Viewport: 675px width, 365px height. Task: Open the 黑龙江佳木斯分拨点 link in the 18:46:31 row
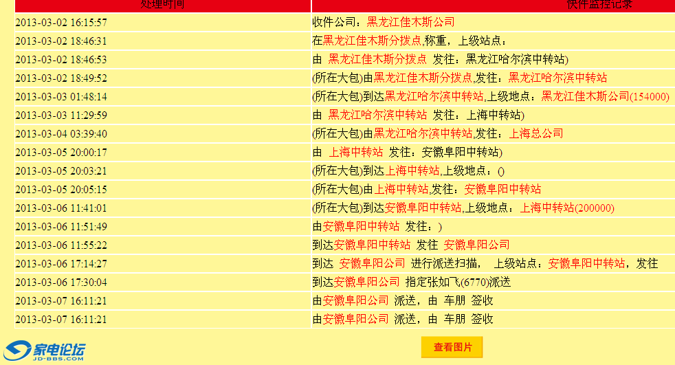point(372,41)
